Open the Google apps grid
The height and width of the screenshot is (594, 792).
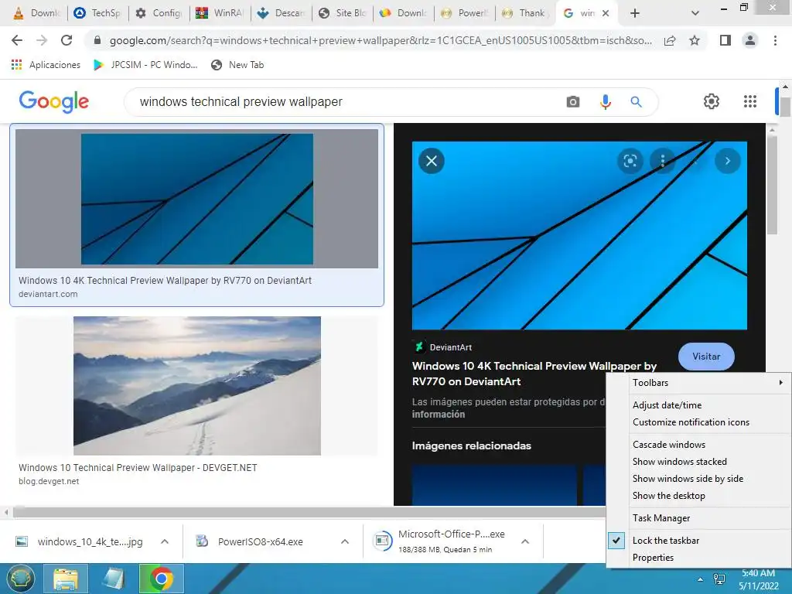(750, 101)
